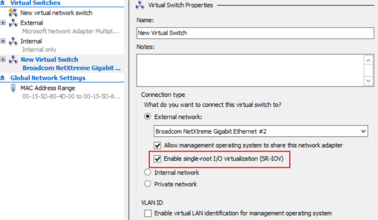Screen dimensions: 378x220
Task: Enable virtual LAN identification checkbox
Action: click(x=148, y=213)
